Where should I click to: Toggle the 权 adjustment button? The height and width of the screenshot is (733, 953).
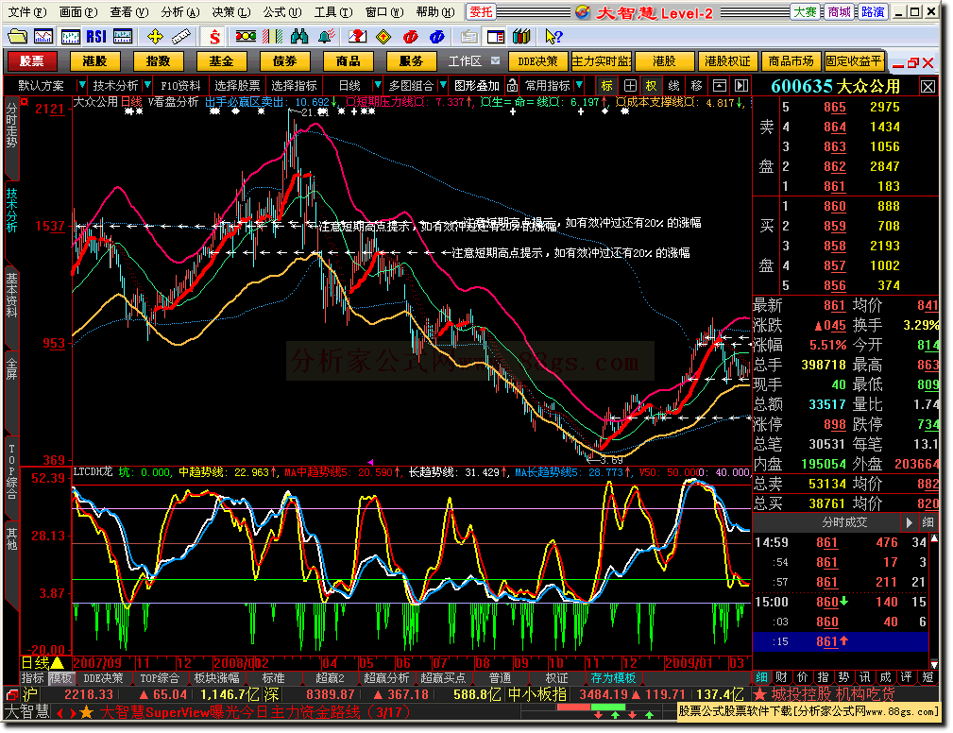coord(652,86)
